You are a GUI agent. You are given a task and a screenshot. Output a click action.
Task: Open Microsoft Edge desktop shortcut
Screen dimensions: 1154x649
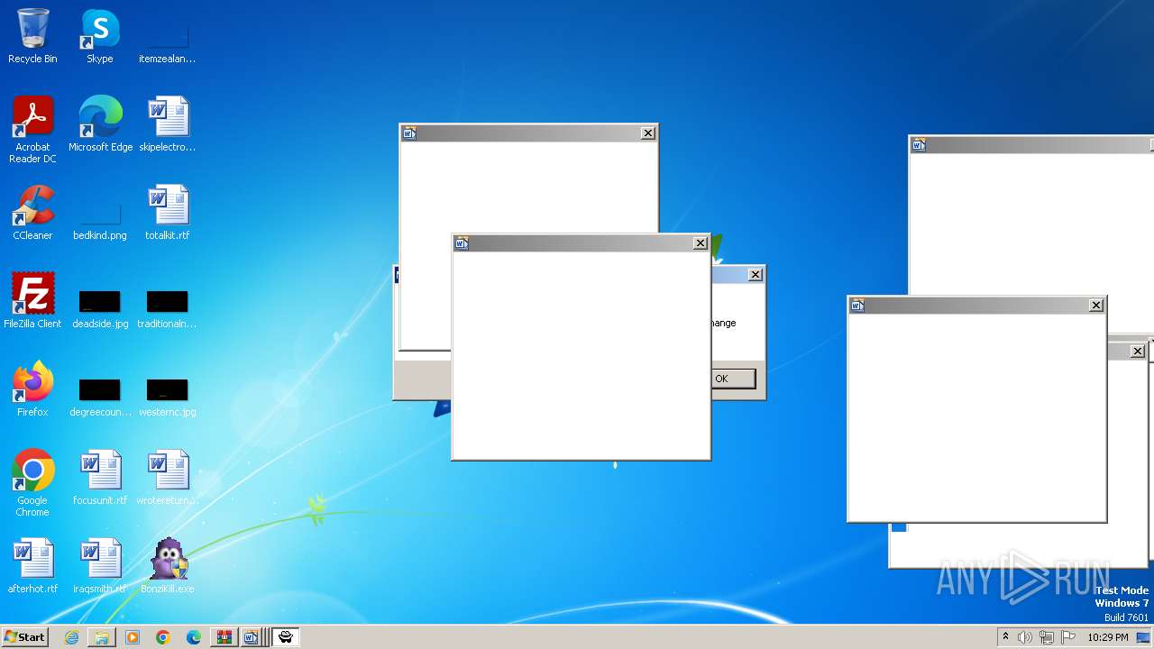pyautogui.click(x=100, y=124)
